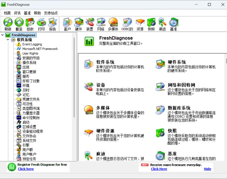Viewport: 227px width, 179px height.
Task: Select 安装的节目 tree item
Action: 31,58
